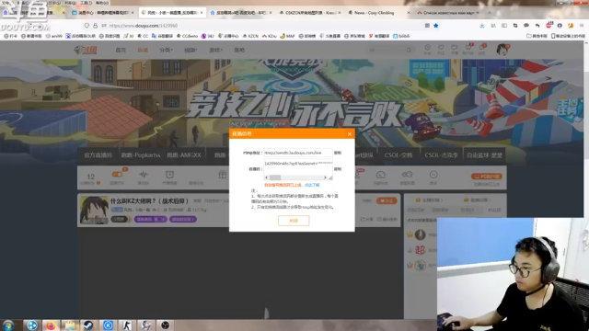589x331 pixels.
Task: Click the shield tracking protection icon
Action: [87, 26]
